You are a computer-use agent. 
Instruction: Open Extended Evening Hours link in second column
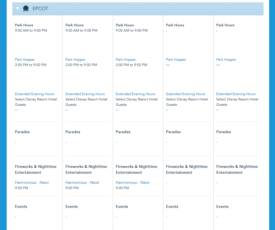(85, 94)
